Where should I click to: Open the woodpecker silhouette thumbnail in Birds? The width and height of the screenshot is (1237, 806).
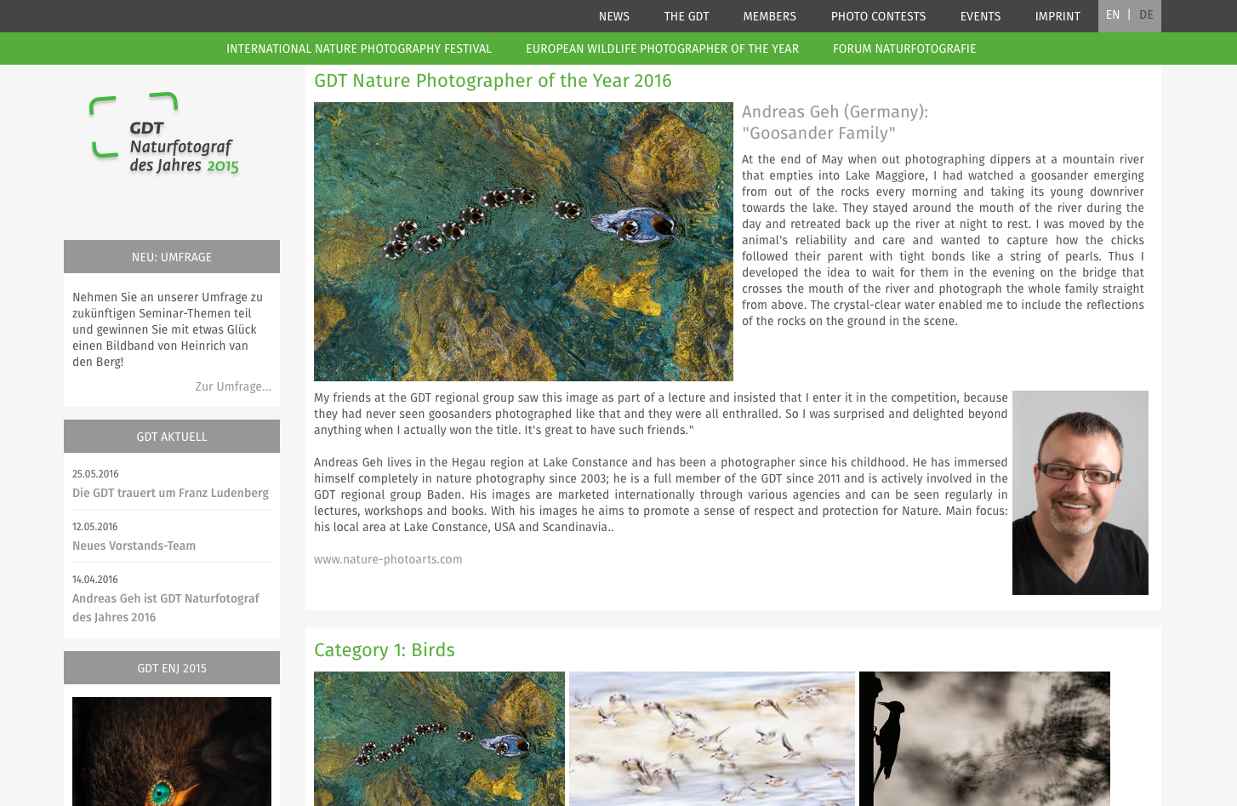(x=983, y=738)
